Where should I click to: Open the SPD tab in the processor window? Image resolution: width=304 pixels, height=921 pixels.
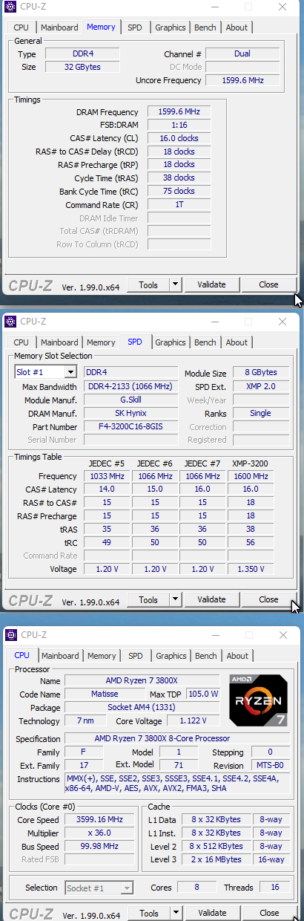point(136,656)
